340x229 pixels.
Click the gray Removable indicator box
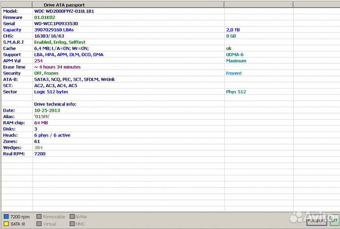tap(39, 217)
